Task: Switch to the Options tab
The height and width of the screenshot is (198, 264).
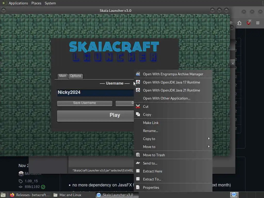Action: click(x=76, y=76)
